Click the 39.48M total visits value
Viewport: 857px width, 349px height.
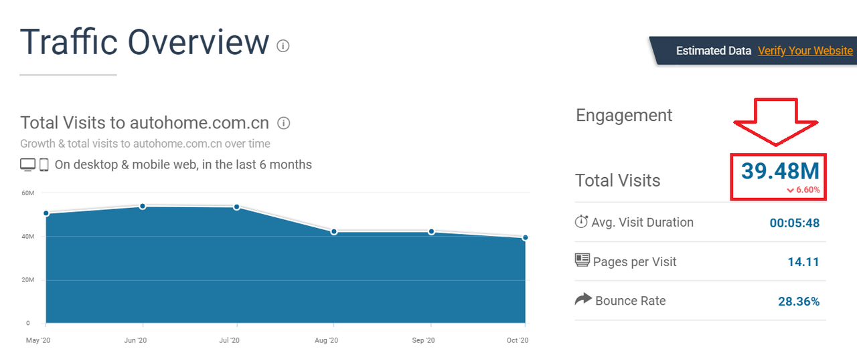(780, 171)
